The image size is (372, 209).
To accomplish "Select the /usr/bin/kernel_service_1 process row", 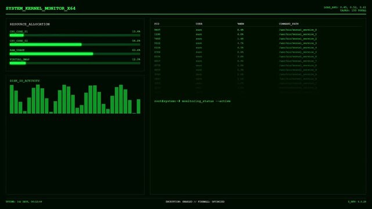I will pos(258,34).
